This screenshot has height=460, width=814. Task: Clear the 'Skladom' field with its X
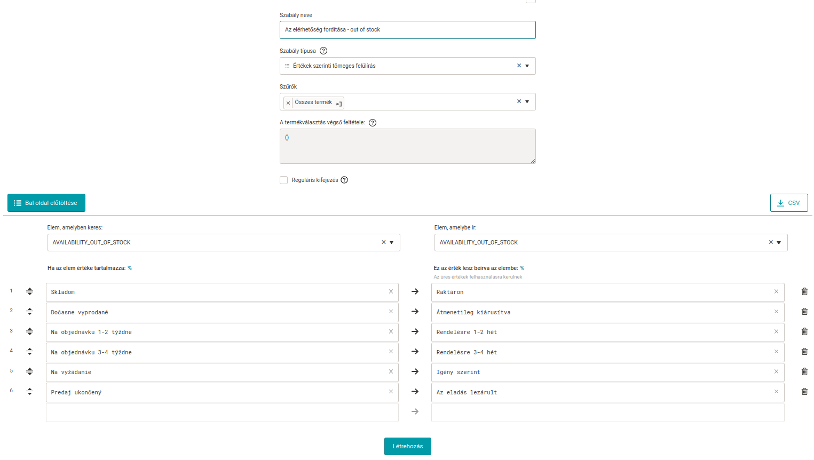pyautogui.click(x=391, y=292)
